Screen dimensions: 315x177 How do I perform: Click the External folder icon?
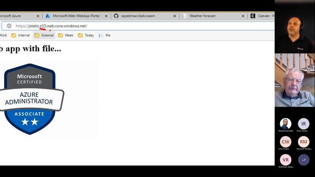37,35
